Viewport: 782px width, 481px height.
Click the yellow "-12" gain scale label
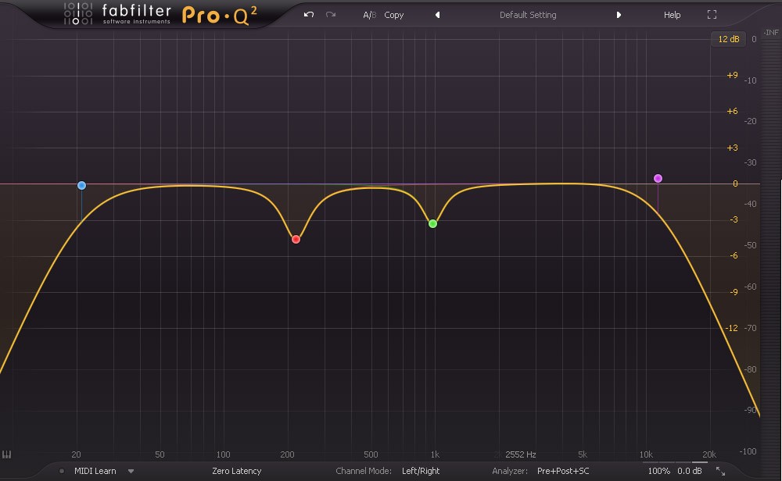pyautogui.click(x=732, y=328)
